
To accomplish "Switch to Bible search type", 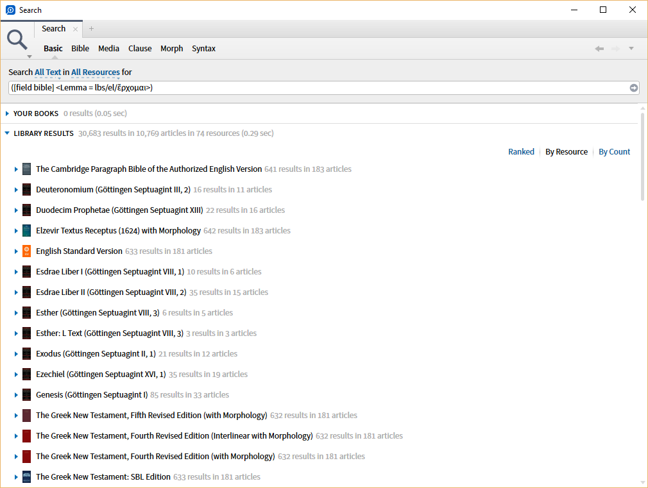I will (x=80, y=48).
